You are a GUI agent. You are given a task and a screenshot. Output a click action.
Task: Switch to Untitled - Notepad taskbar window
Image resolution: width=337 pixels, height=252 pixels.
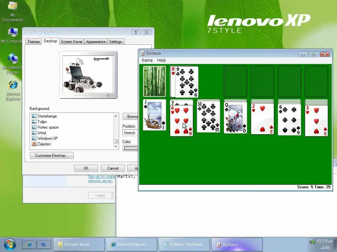coord(184,244)
